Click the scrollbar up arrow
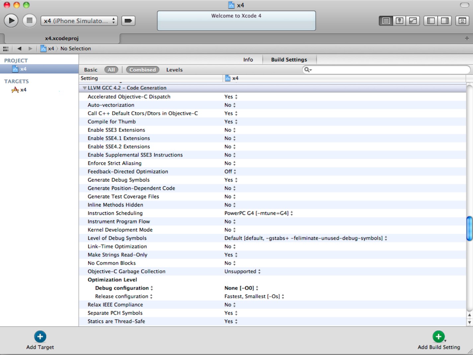Image resolution: width=473 pixels, height=355 pixels. pyautogui.click(x=469, y=315)
